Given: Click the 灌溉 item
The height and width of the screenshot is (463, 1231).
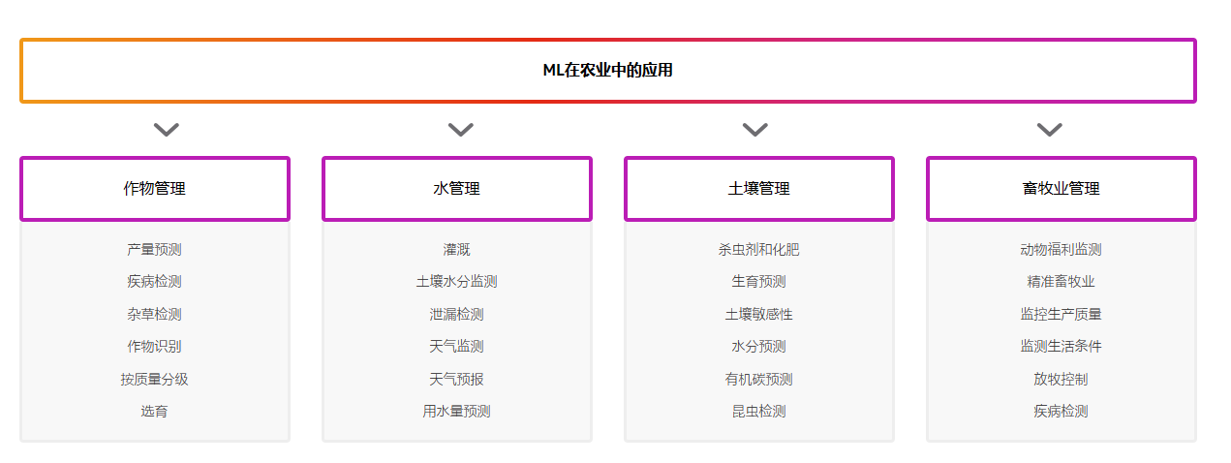Looking at the screenshot, I should 456,249.
